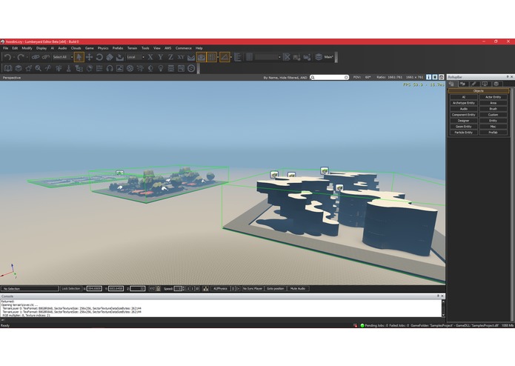
Task: Open the AWS menu
Action: point(167,48)
